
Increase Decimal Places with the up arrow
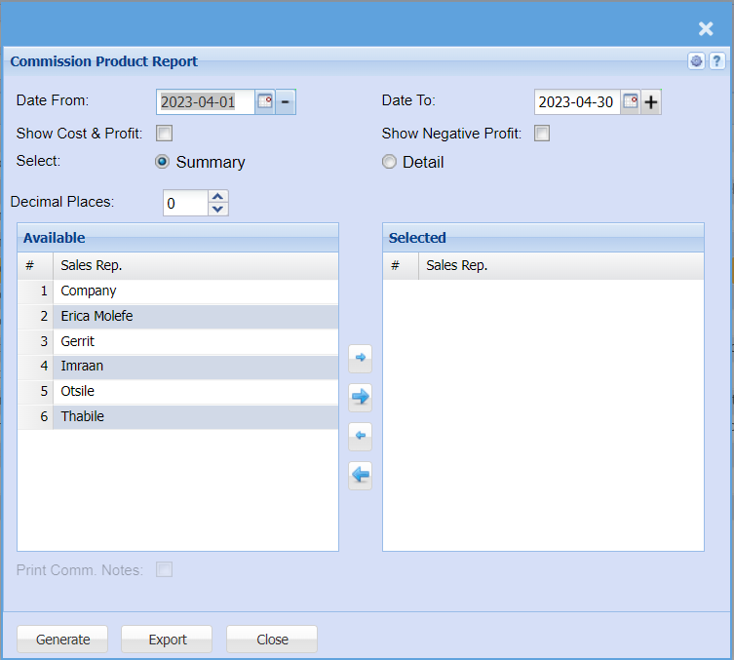(218, 197)
